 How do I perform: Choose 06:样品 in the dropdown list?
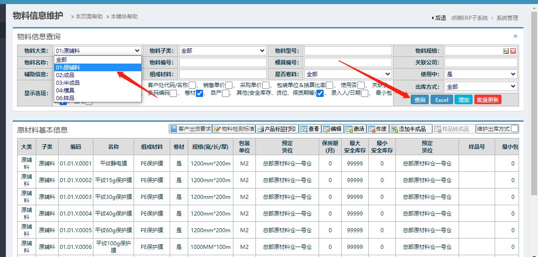tap(65, 98)
